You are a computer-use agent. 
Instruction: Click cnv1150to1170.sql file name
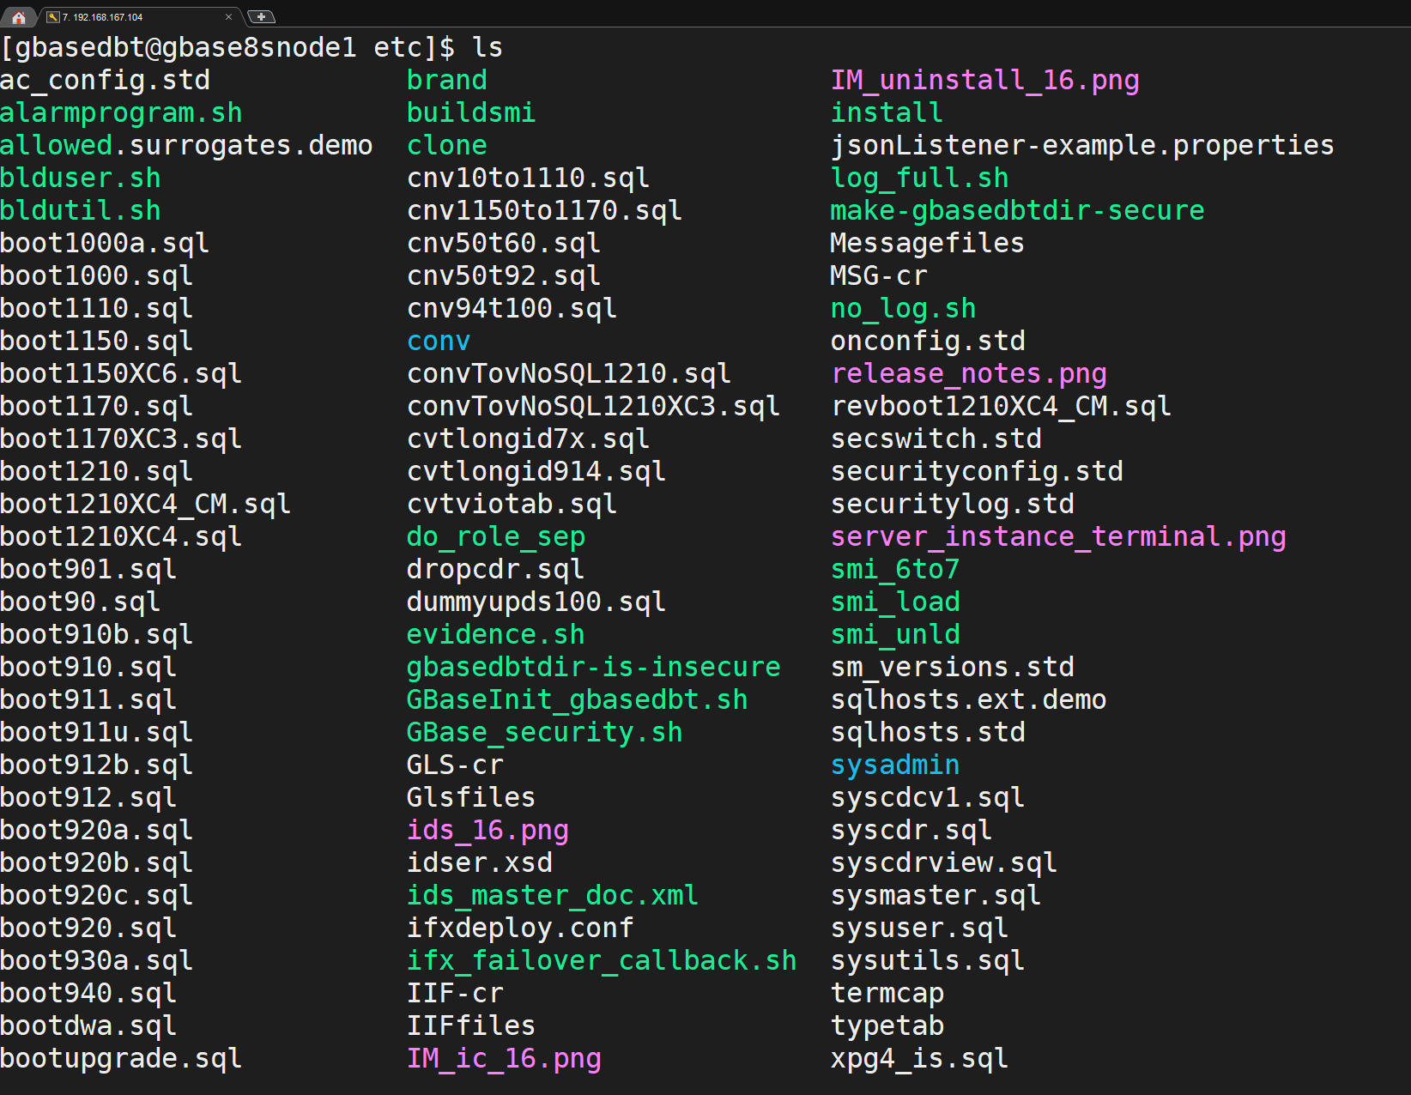544,211
